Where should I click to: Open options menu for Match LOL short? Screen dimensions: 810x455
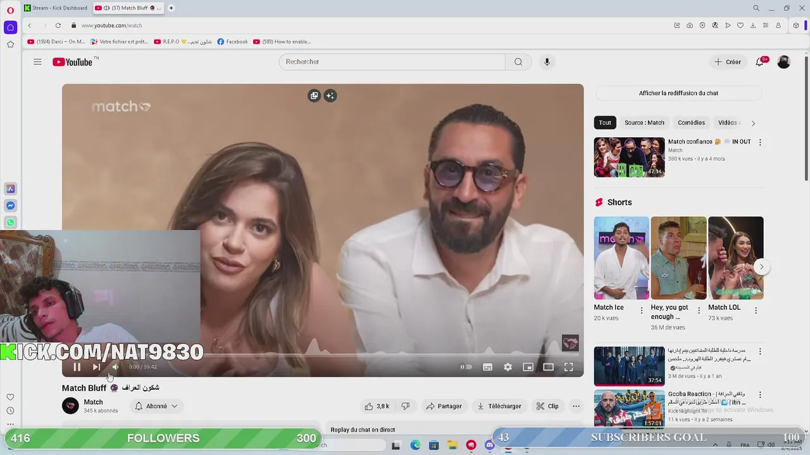tap(756, 310)
